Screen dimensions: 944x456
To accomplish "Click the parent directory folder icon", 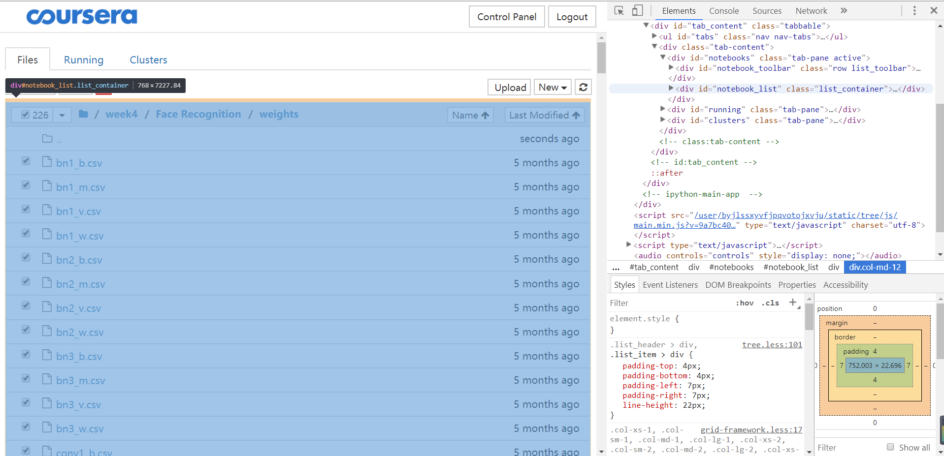I will click(47, 139).
